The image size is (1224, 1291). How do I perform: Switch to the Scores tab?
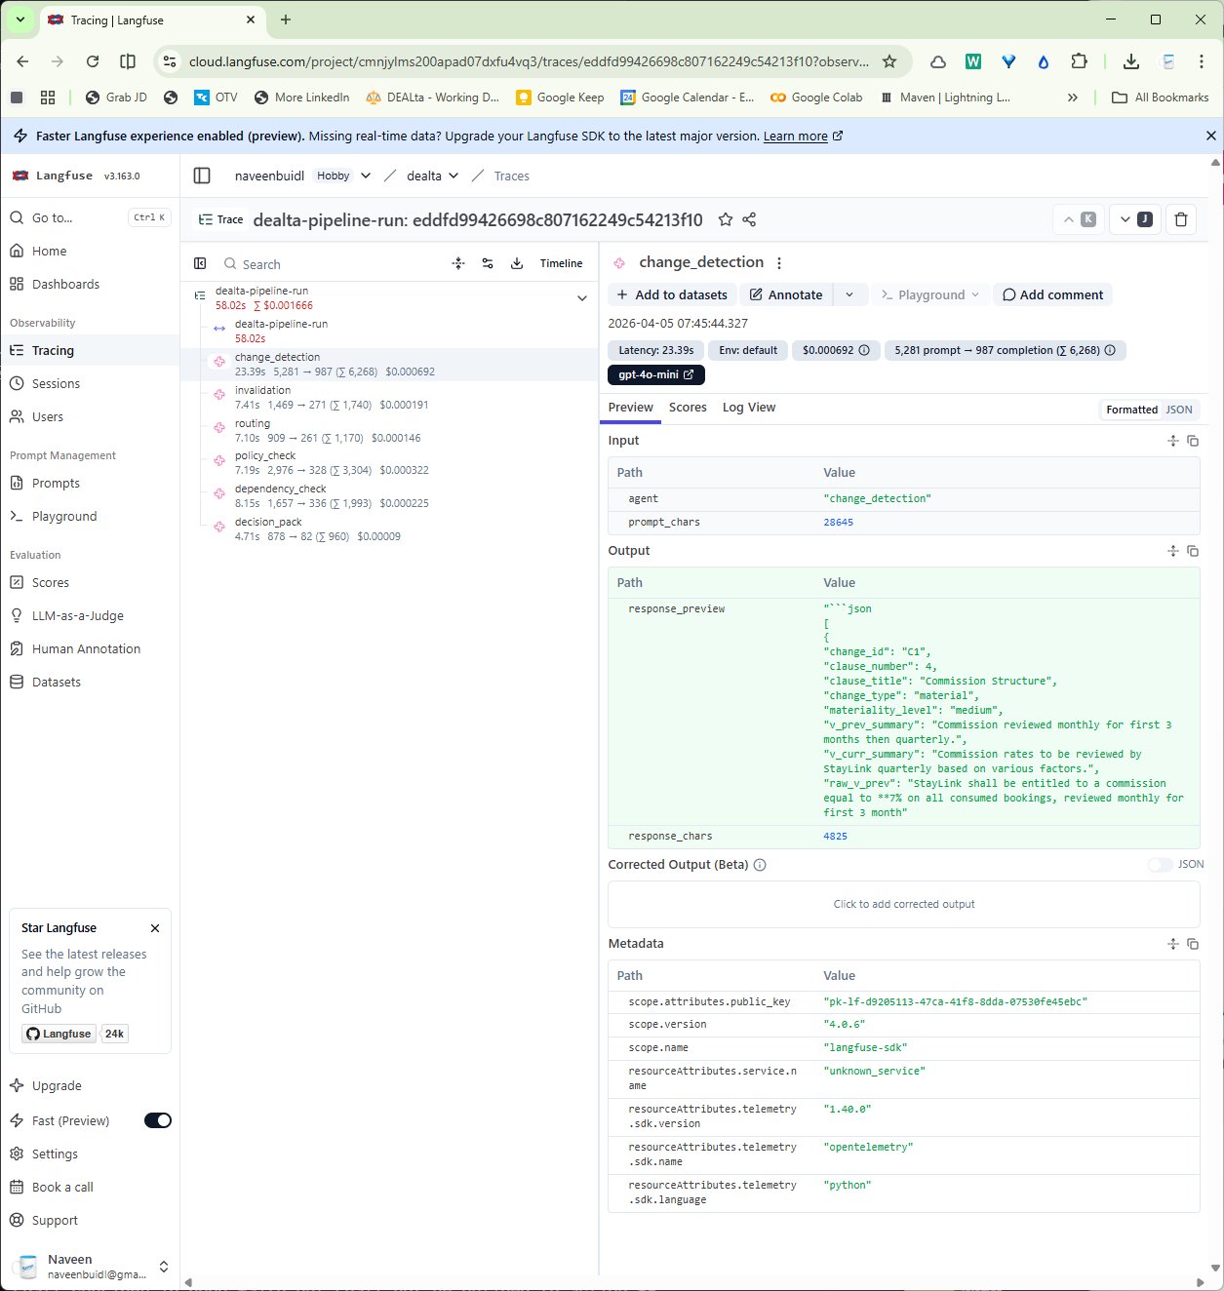[x=688, y=408]
